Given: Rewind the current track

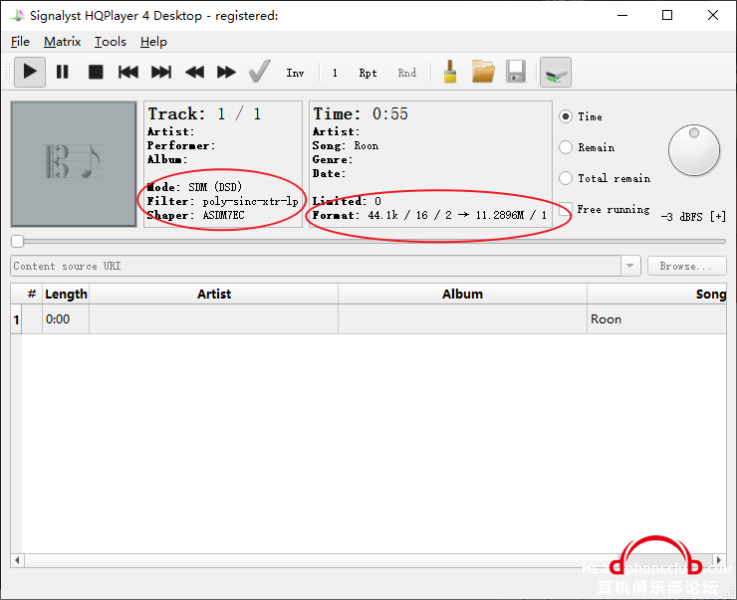Looking at the screenshot, I should pos(194,73).
